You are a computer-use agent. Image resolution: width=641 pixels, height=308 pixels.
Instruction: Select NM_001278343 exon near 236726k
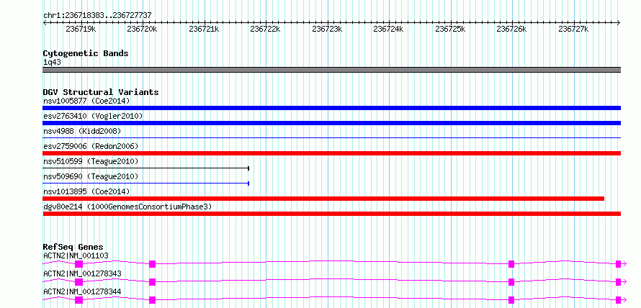pyautogui.click(x=511, y=282)
